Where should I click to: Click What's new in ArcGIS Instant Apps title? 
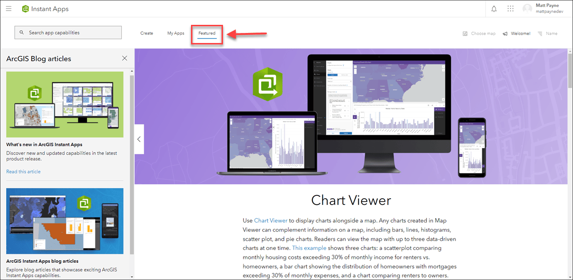(x=44, y=144)
